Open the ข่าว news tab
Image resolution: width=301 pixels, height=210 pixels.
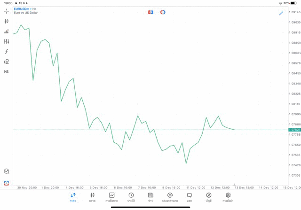pos(150,197)
